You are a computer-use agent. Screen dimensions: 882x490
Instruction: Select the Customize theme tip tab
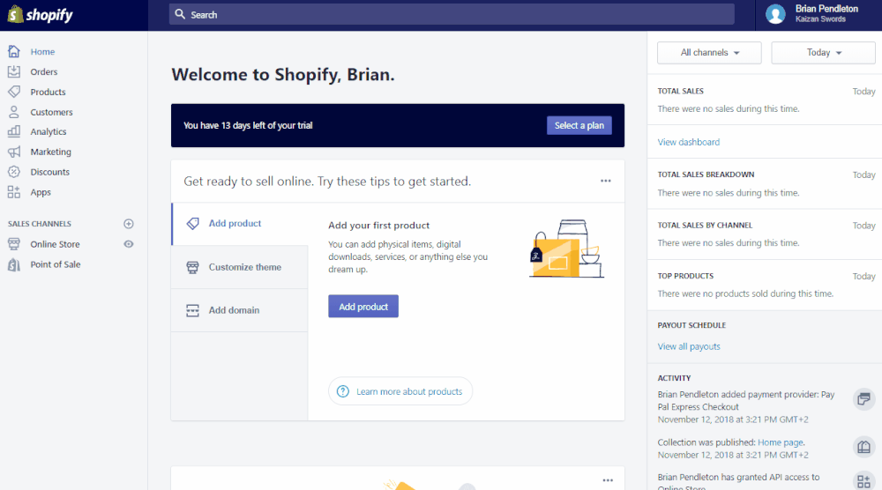point(240,267)
